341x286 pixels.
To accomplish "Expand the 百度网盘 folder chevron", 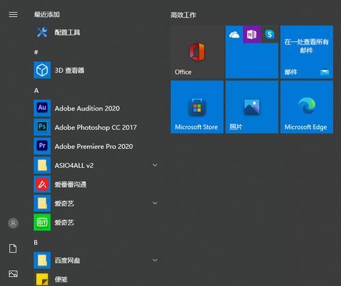I will [155, 260].
